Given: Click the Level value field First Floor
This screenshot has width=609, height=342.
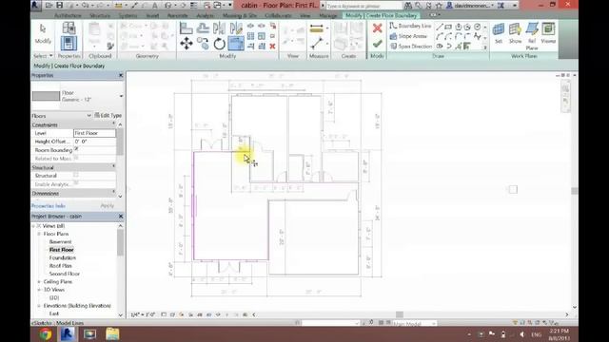Looking at the screenshot, I should click(94, 133).
